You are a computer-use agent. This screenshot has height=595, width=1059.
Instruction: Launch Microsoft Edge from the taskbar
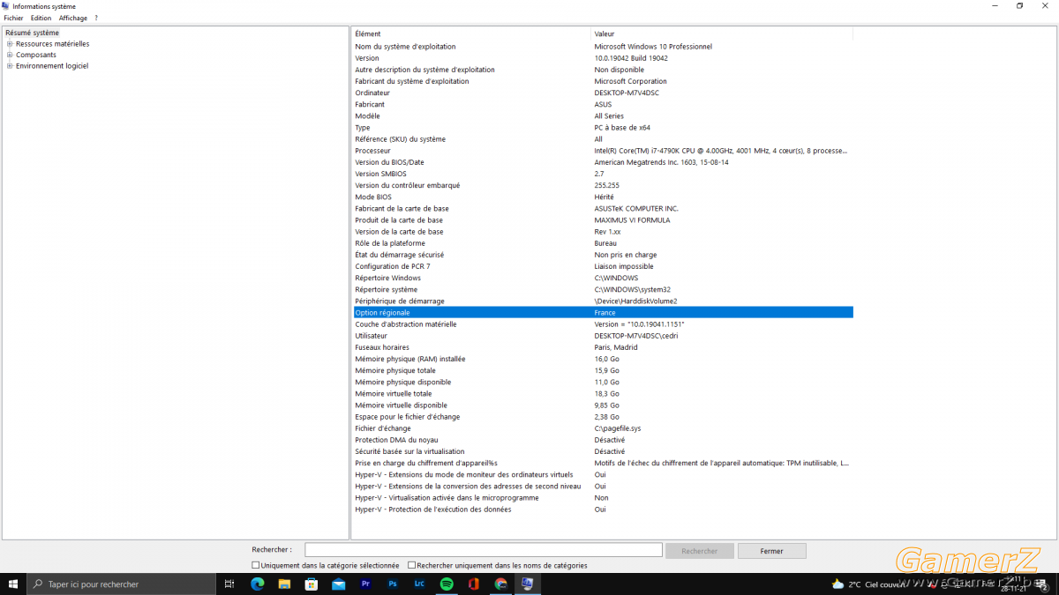click(x=258, y=584)
